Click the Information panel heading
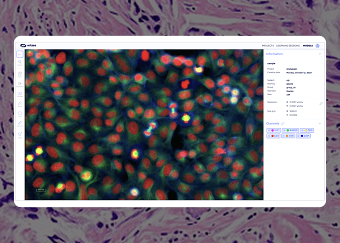The width and height of the screenshot is (340, 243). click(x=274, y=54)
